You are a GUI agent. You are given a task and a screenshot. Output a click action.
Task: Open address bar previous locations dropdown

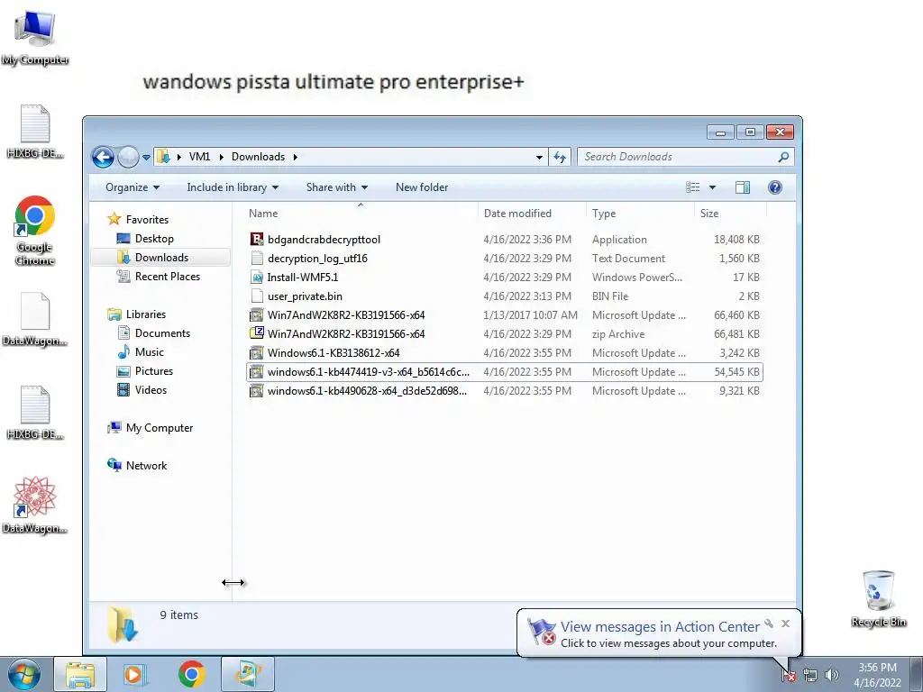[x=539, y=157]
